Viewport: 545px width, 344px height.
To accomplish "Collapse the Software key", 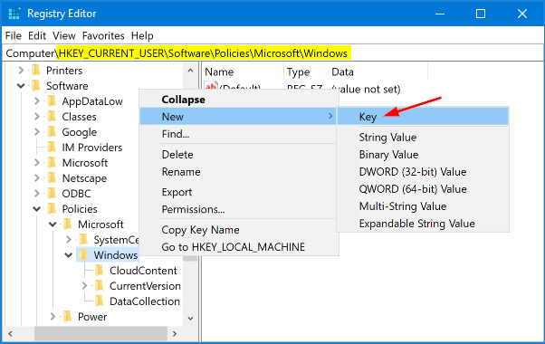I will click(21, 86).
